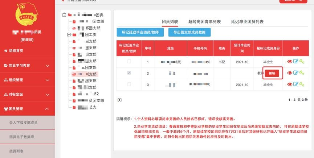This screenshot has width=314, height=158.
Task: Select the 员团支部 tree item
Action: point(91,101)
